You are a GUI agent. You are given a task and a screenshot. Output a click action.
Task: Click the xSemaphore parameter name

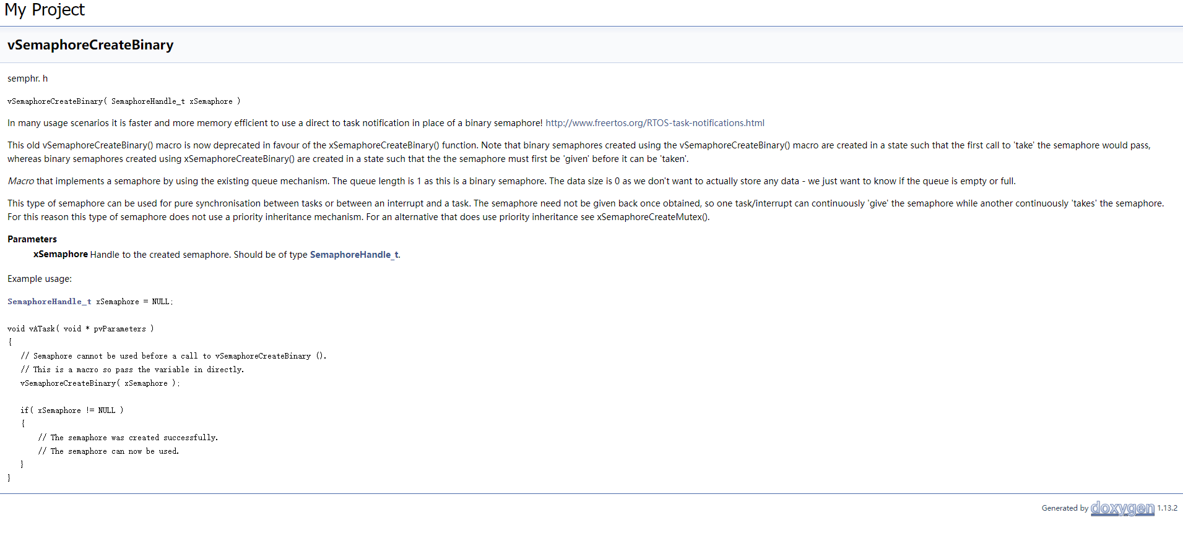[x=61, y=254]
